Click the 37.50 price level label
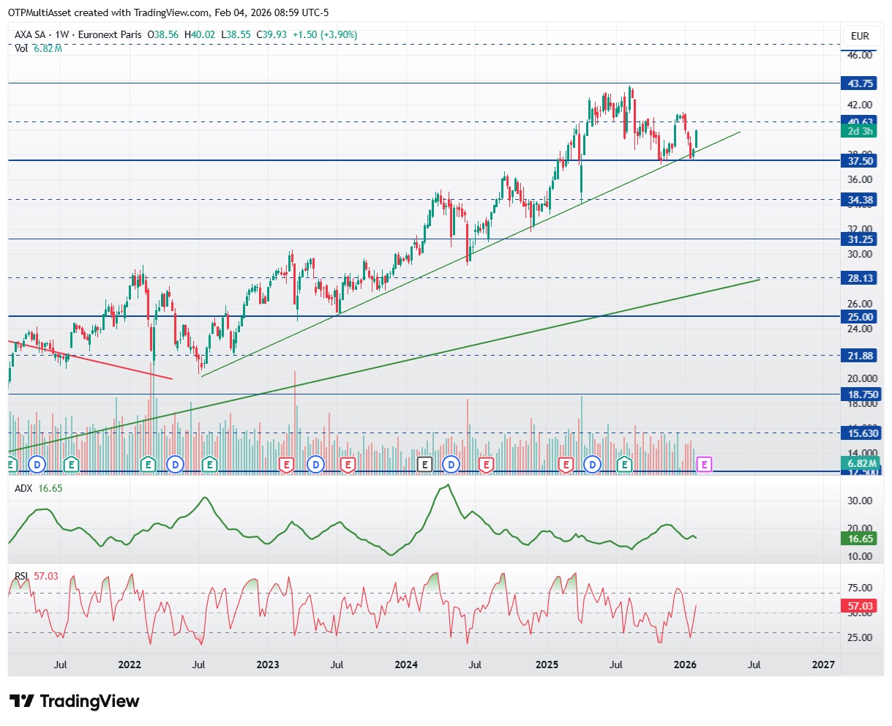Screen dimensions: 892x726 point(860,161)
